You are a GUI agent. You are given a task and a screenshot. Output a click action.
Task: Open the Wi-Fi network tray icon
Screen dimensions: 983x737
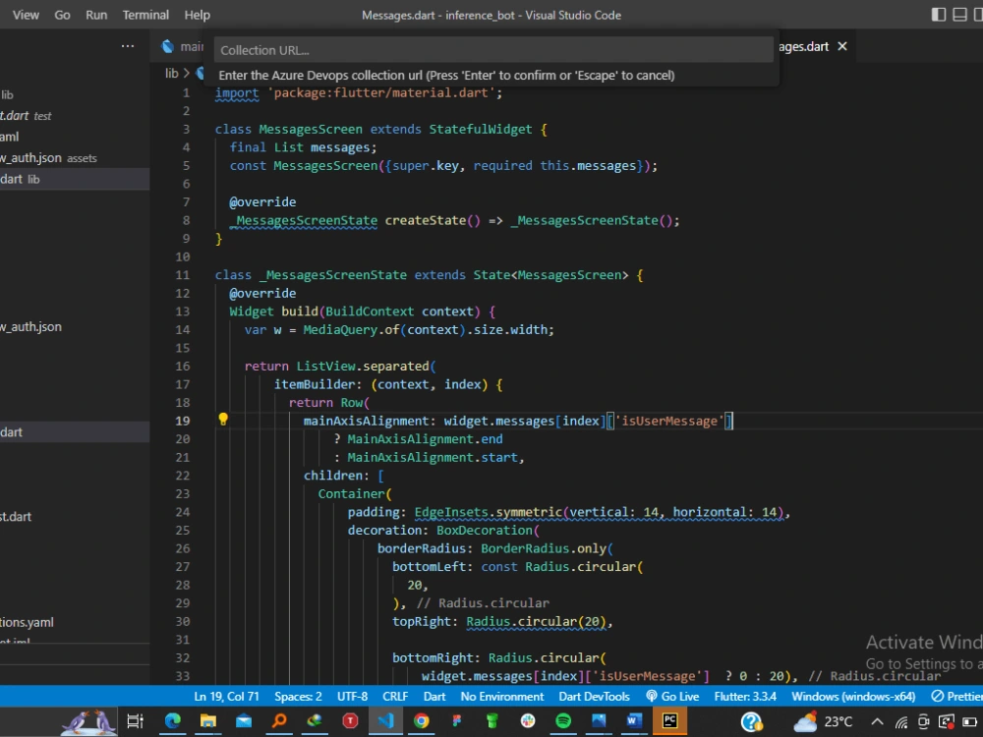pyautogui.click(x=900, y=722)
